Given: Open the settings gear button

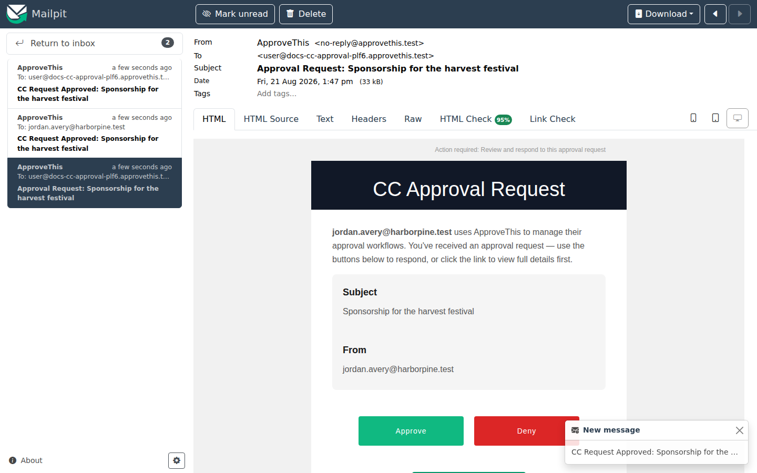Looking at the screenshot, I should (x=177, y=460).
